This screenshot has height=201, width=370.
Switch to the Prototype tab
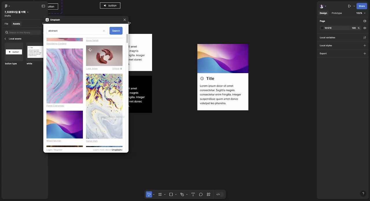point(336,13)
